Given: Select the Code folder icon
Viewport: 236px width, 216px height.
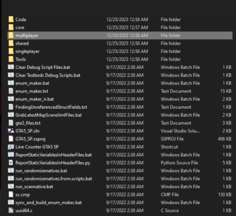Looking at the screenshot, I should click(11, 19).
